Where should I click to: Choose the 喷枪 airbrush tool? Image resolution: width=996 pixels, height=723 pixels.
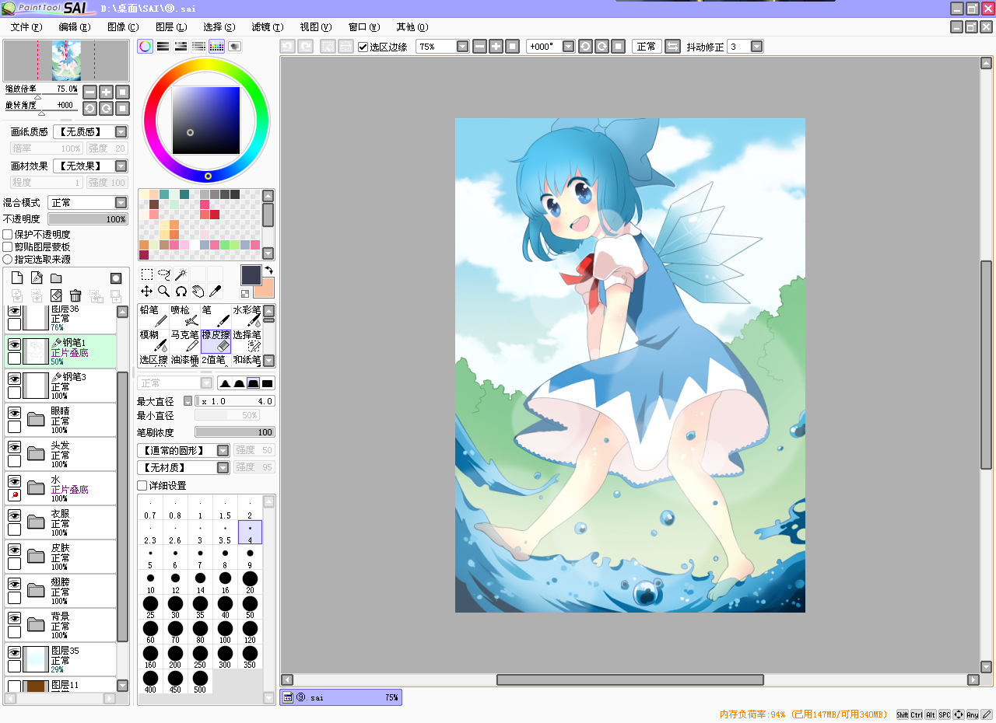184,316
